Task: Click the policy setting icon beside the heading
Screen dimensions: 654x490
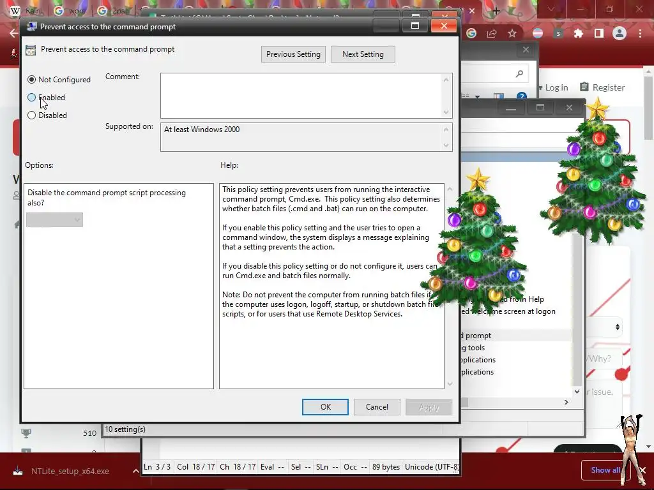Action: [x=31, y=50]
